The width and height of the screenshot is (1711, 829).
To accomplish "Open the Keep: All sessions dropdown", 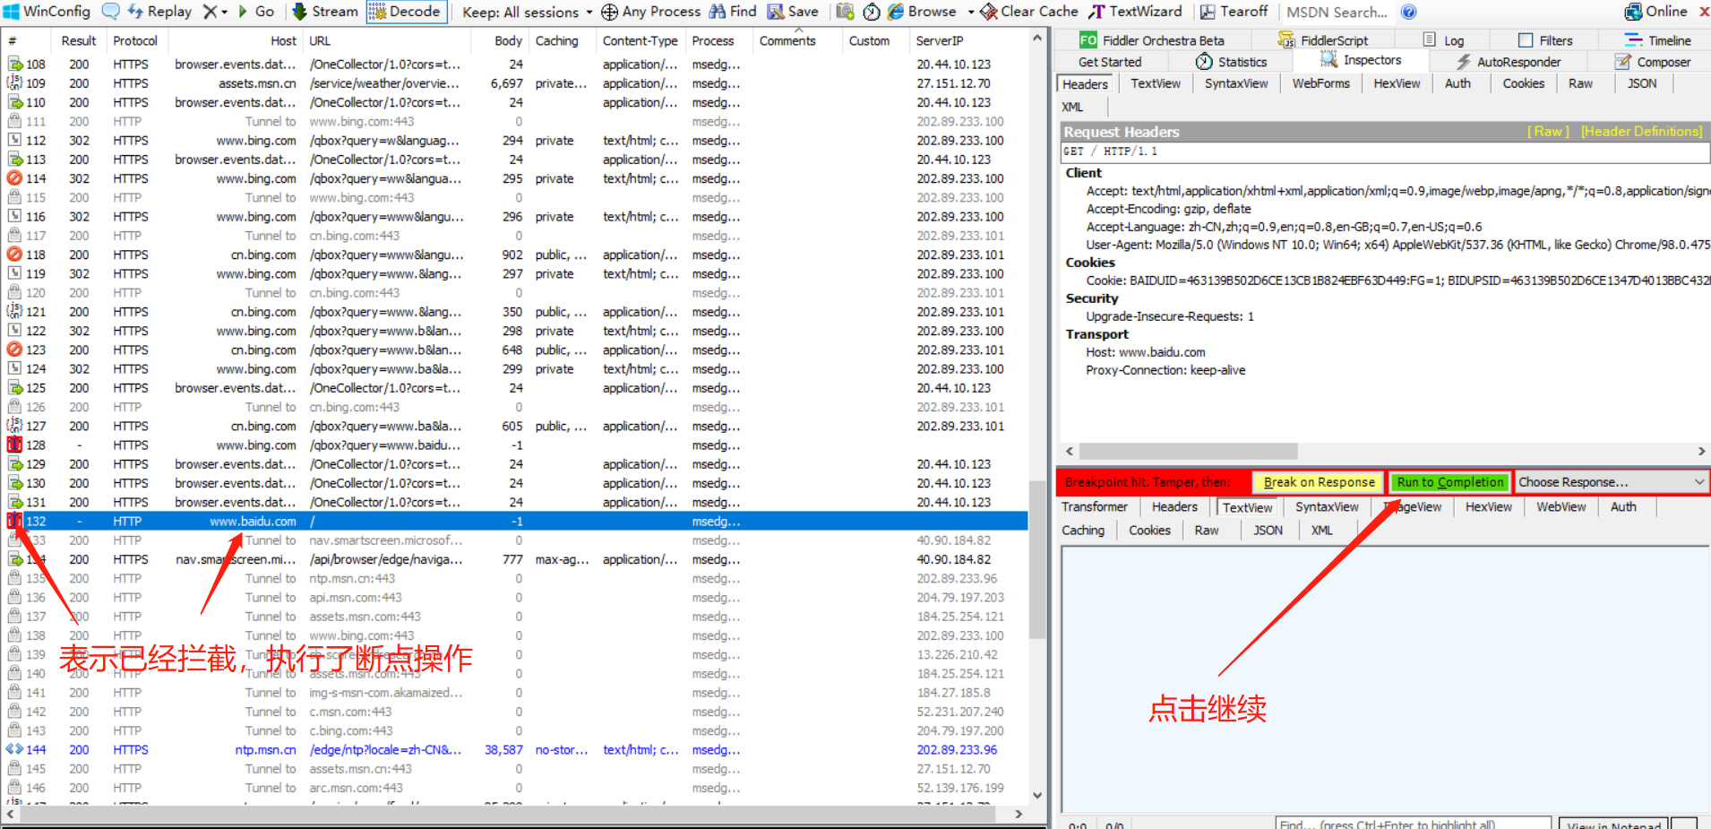I will 527,13.
